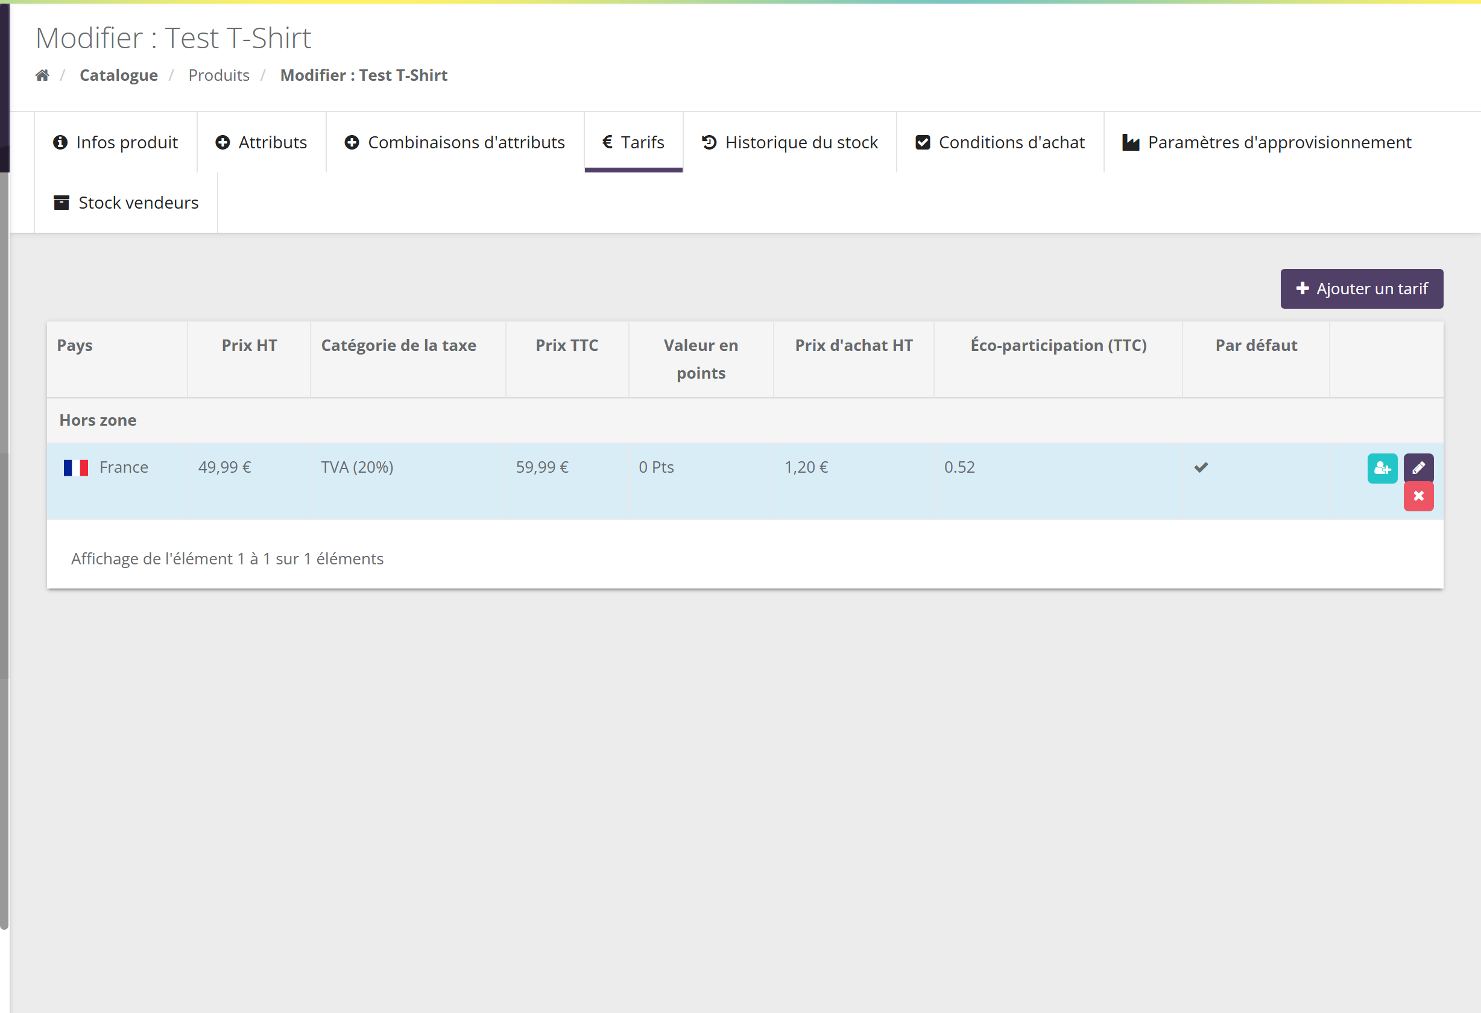Go to Produits breadcrumb link
Viewport: 1481px width, 1013px height.
218,75
